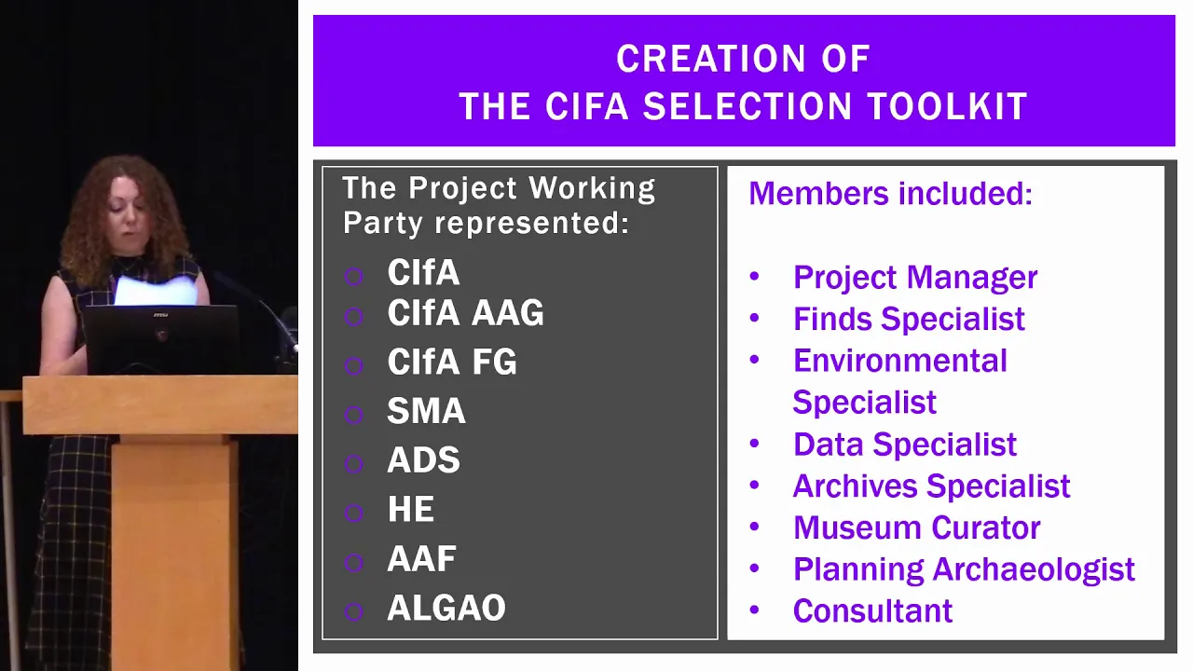
Task: Click 'The Project Working Party represented:' heading
Action: (x=499, y=205)
